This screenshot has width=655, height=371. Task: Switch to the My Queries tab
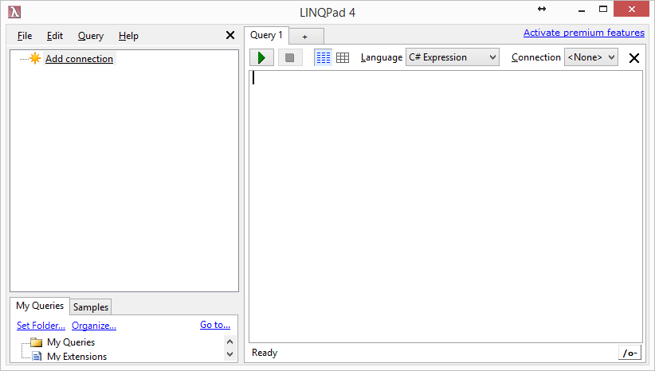point(40,306)
